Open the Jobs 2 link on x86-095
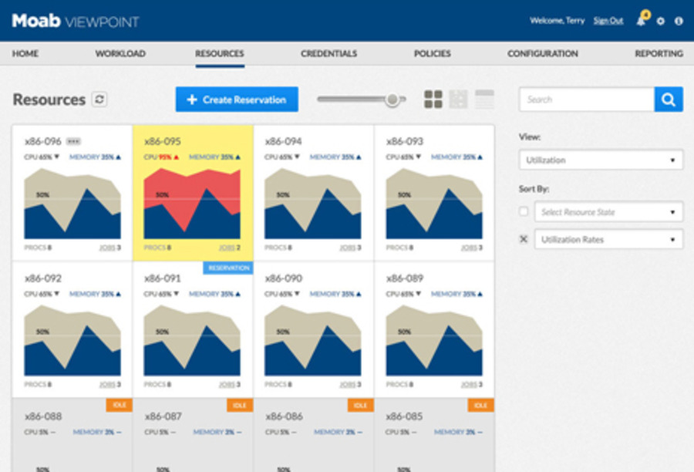The width and height of the screenshot is (694, 472). 230,248
